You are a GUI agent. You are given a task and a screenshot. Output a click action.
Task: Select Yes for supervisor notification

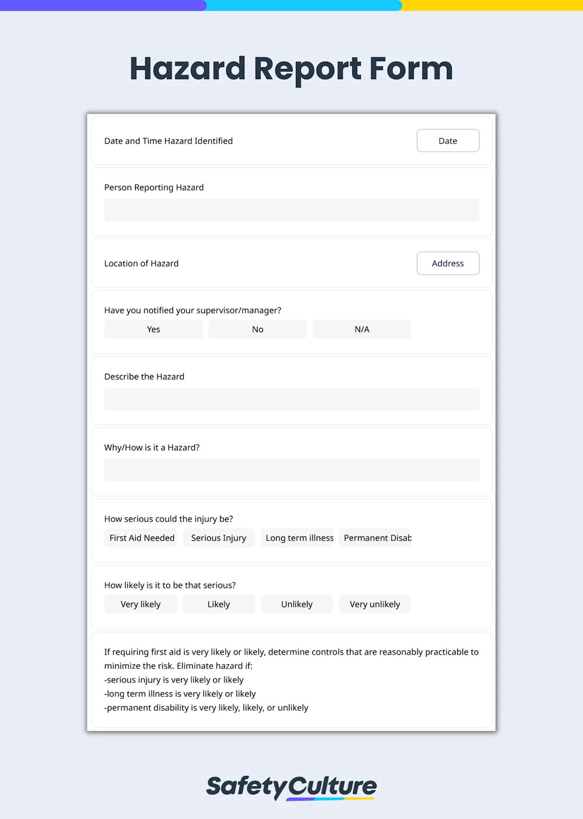[x=153, y=329]
